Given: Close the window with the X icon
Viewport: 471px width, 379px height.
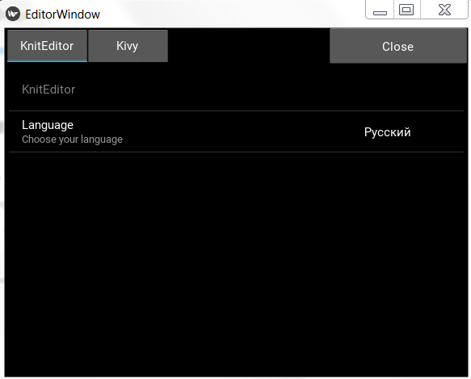Looking at the screenshot, I should [444, 10].
